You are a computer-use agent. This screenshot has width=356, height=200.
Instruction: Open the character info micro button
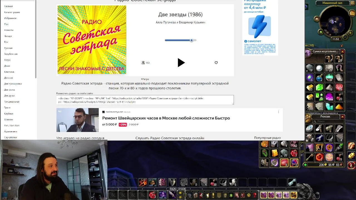(189, 195)
